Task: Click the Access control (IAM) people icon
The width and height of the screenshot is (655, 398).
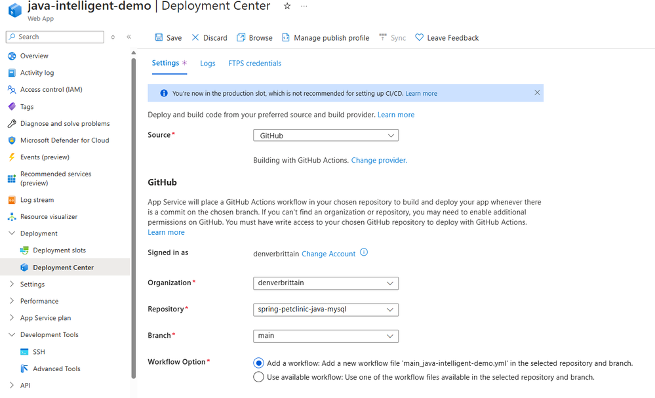Action: (12, 89)
